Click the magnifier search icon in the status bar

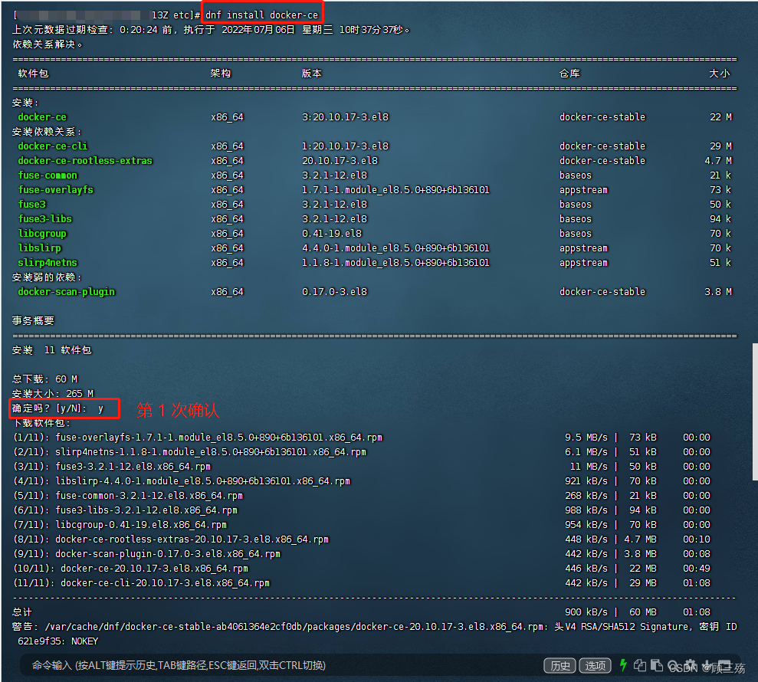pos(673,665)
